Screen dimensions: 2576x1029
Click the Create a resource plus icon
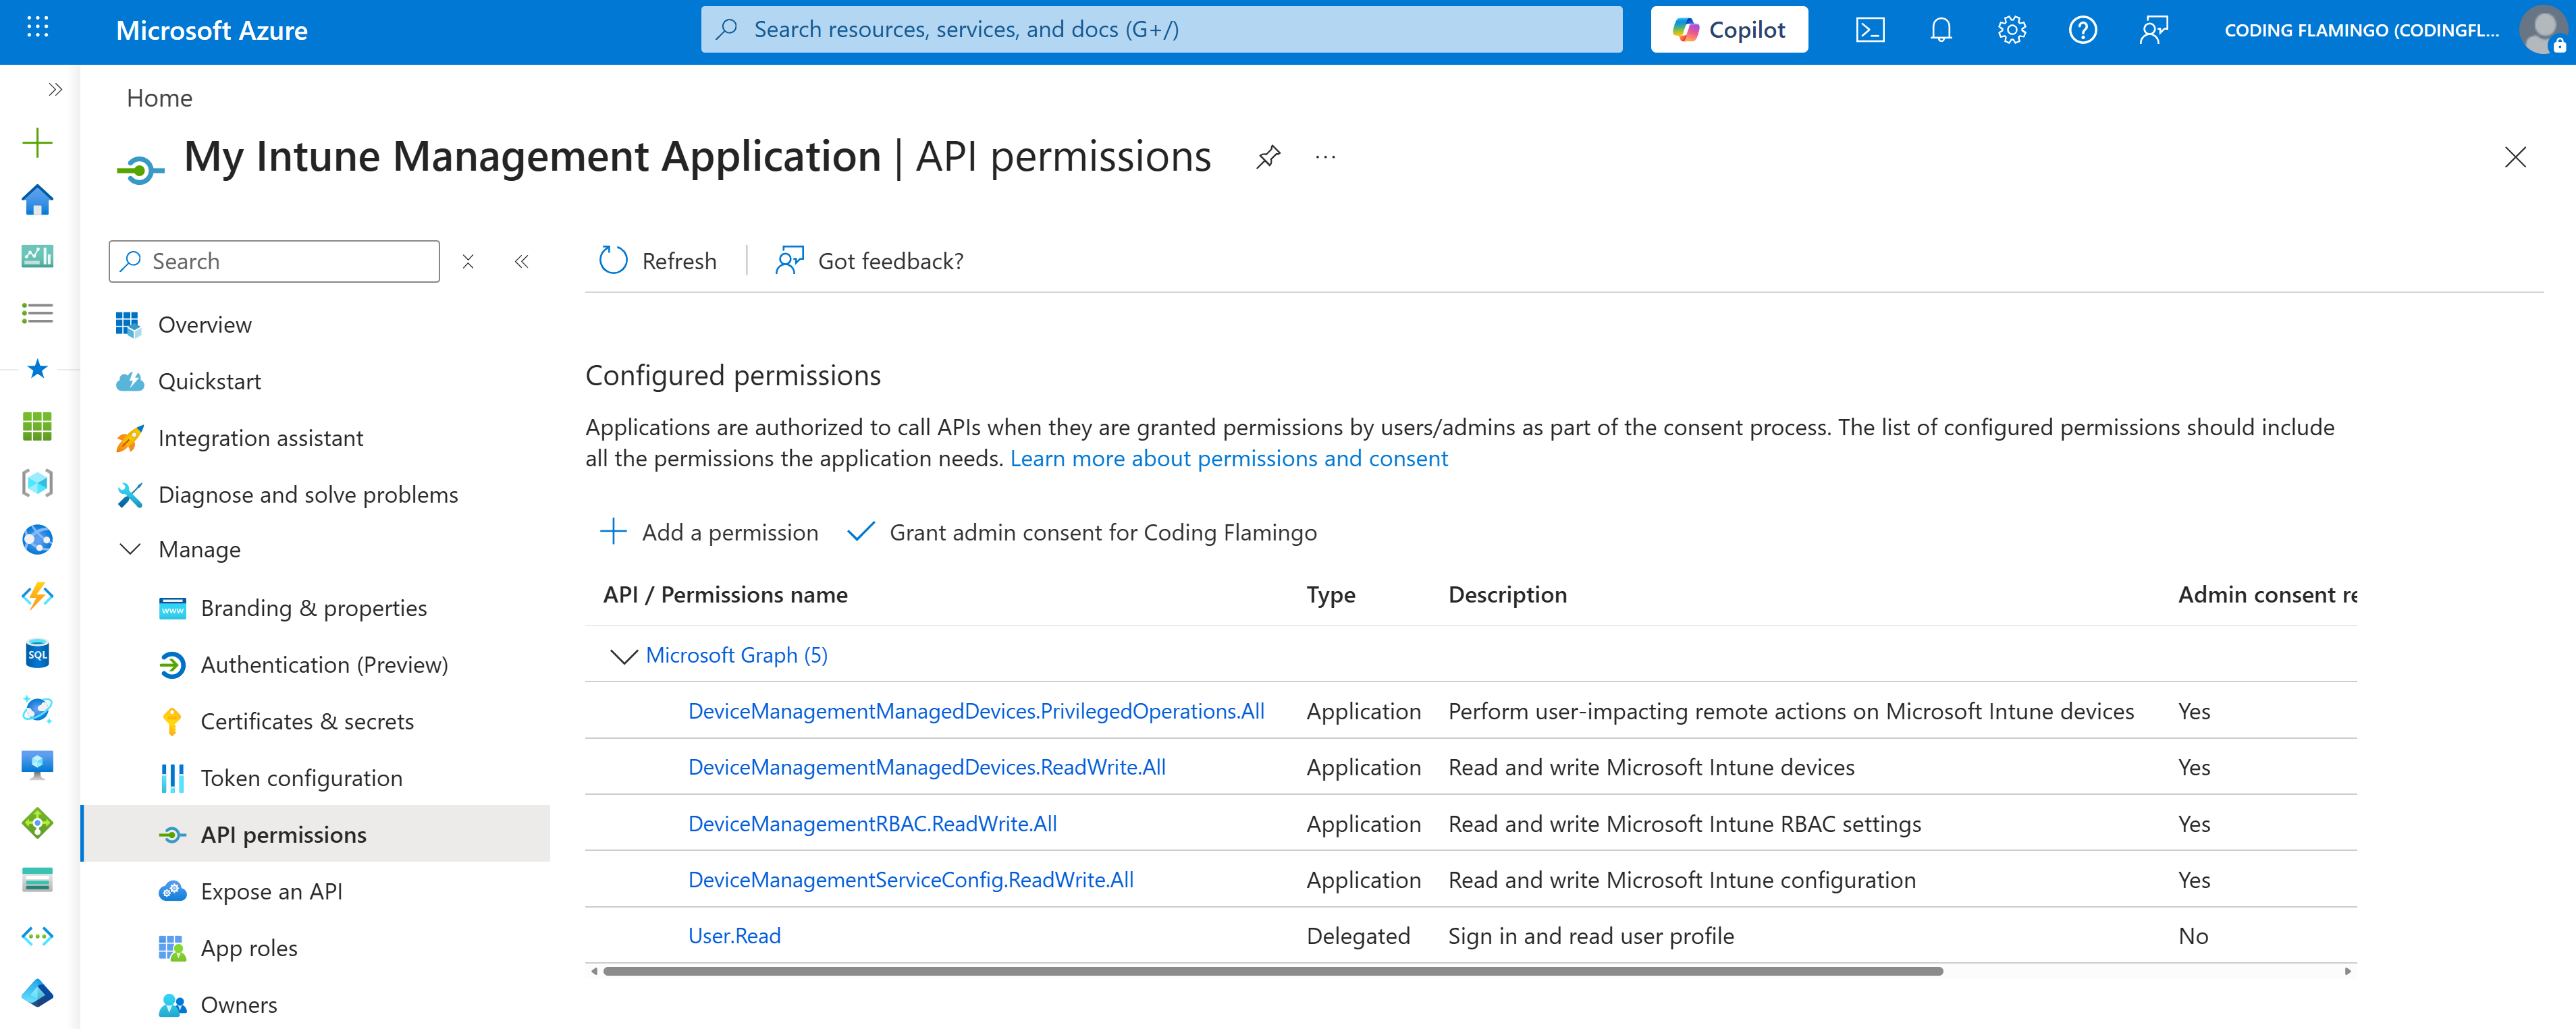tap(37, 142)
